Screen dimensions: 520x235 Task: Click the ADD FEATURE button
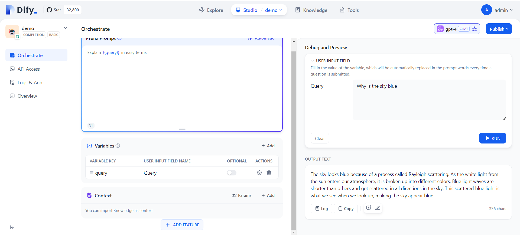(182, 225)
